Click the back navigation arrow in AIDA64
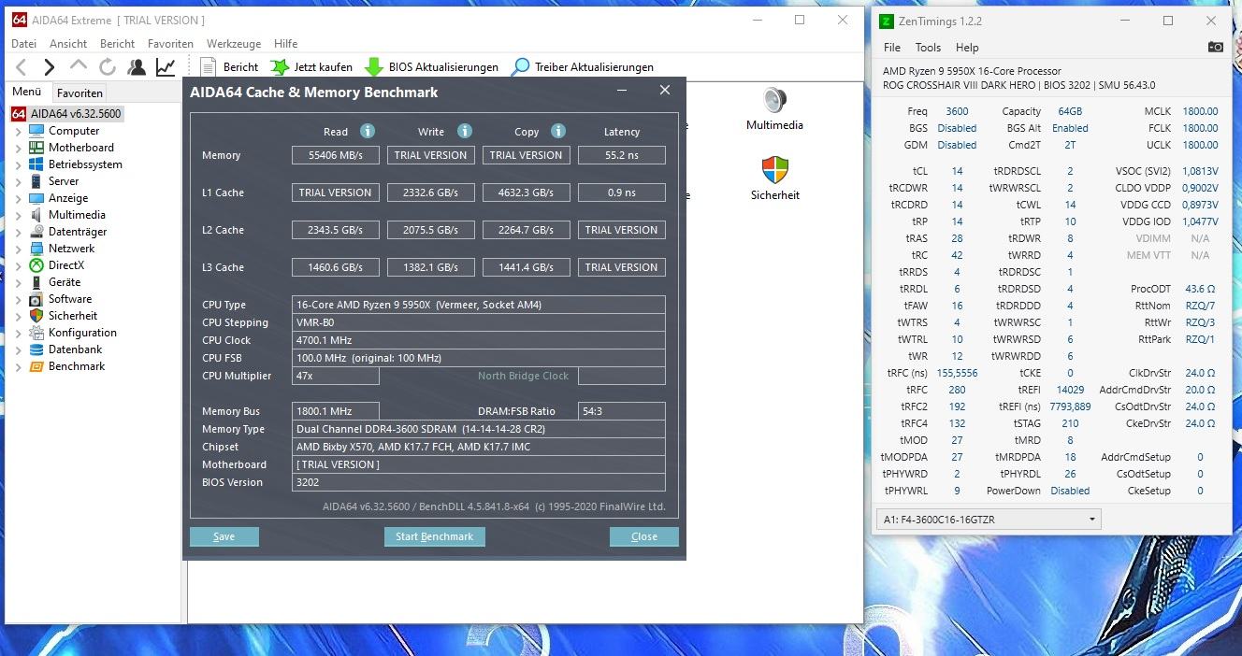Image resolution: width=1242 pixels, height=656 pixels. (x=22, y=67)
